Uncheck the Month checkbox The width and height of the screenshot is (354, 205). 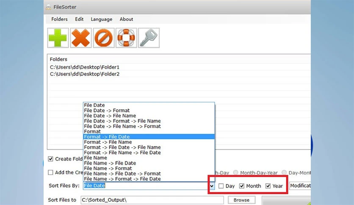(242, 186)
